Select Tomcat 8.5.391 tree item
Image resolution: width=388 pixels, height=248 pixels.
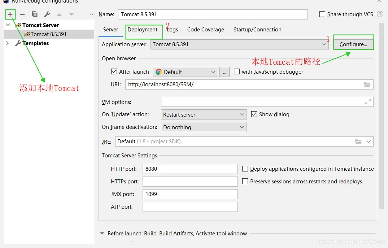(49, 34)
